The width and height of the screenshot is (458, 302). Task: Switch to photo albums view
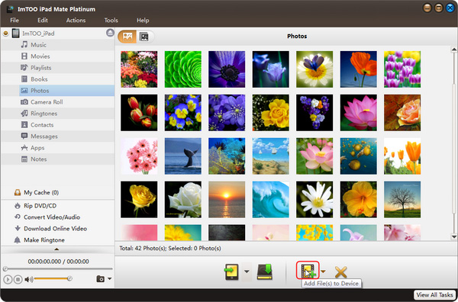pos(144,37)
